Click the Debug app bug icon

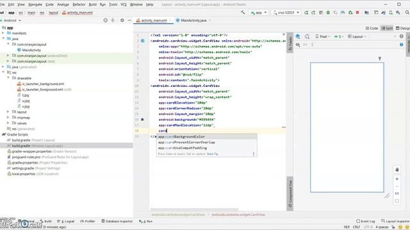(328, 13)
